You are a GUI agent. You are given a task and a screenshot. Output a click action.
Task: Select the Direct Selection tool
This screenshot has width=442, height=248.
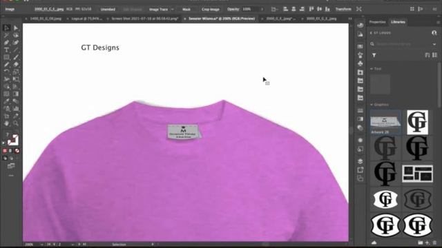point(16,28)
